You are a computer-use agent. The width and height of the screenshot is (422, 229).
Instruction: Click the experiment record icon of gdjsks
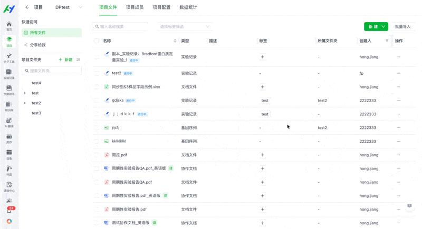tap(107, 101)
